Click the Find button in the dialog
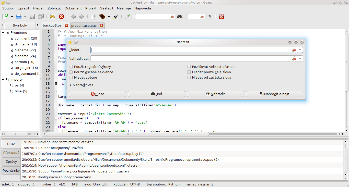349x187 pixels. (x=156, y=94)
